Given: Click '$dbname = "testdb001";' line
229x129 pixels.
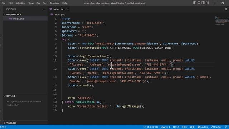Looking at the screenshot, I should tap(79, 35).
